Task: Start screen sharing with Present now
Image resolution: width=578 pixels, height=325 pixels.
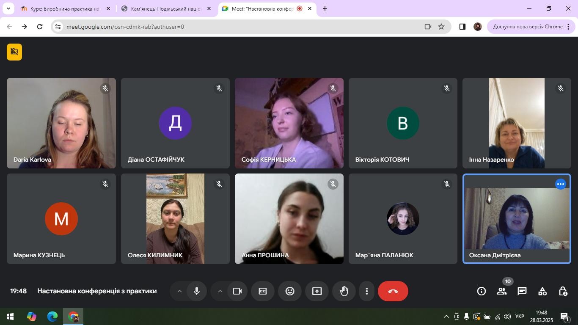Action: [317, 291]
